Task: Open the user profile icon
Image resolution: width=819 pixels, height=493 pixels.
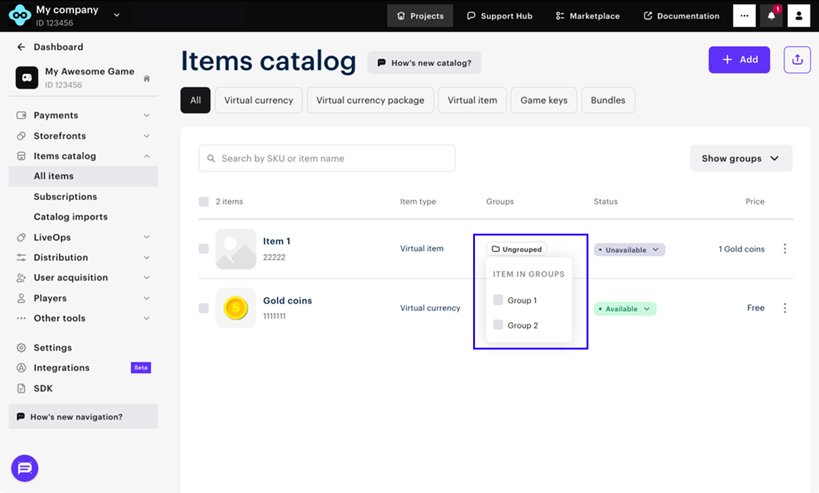Action: (x=799, y=16)
